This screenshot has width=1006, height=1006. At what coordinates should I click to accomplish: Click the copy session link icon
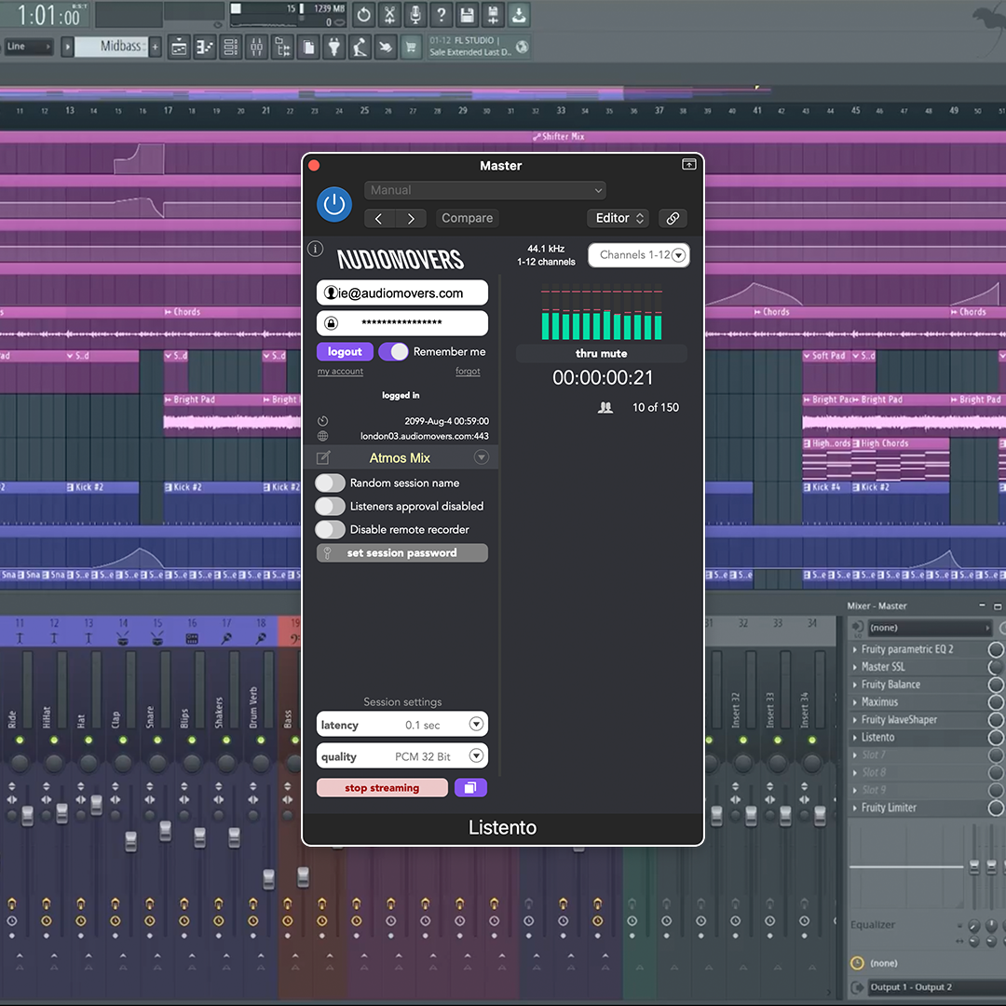point(470,787)
